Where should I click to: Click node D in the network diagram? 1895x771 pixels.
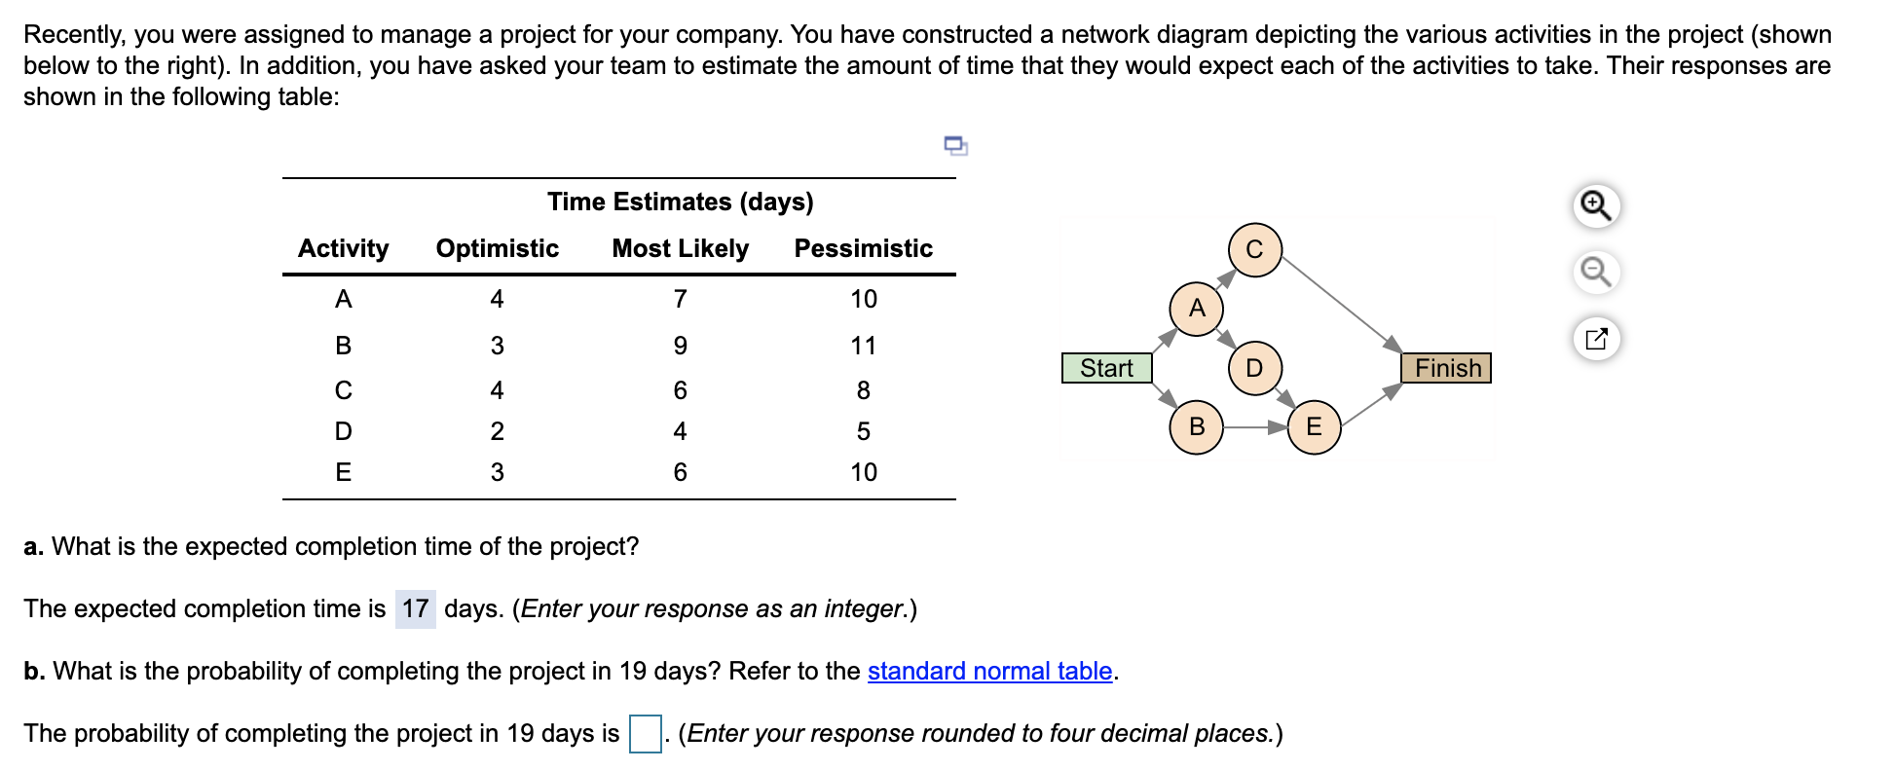[x=1255, y=370]
